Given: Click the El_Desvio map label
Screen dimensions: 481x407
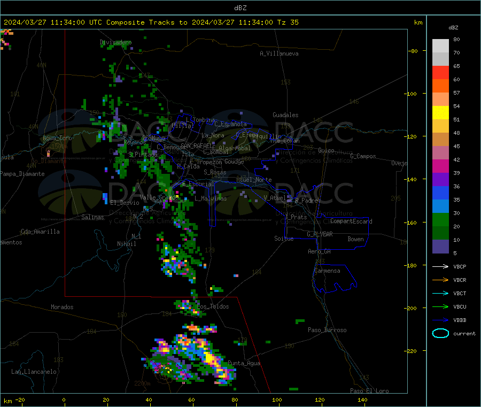Looking at the screenshot, I should pos(125,203).
